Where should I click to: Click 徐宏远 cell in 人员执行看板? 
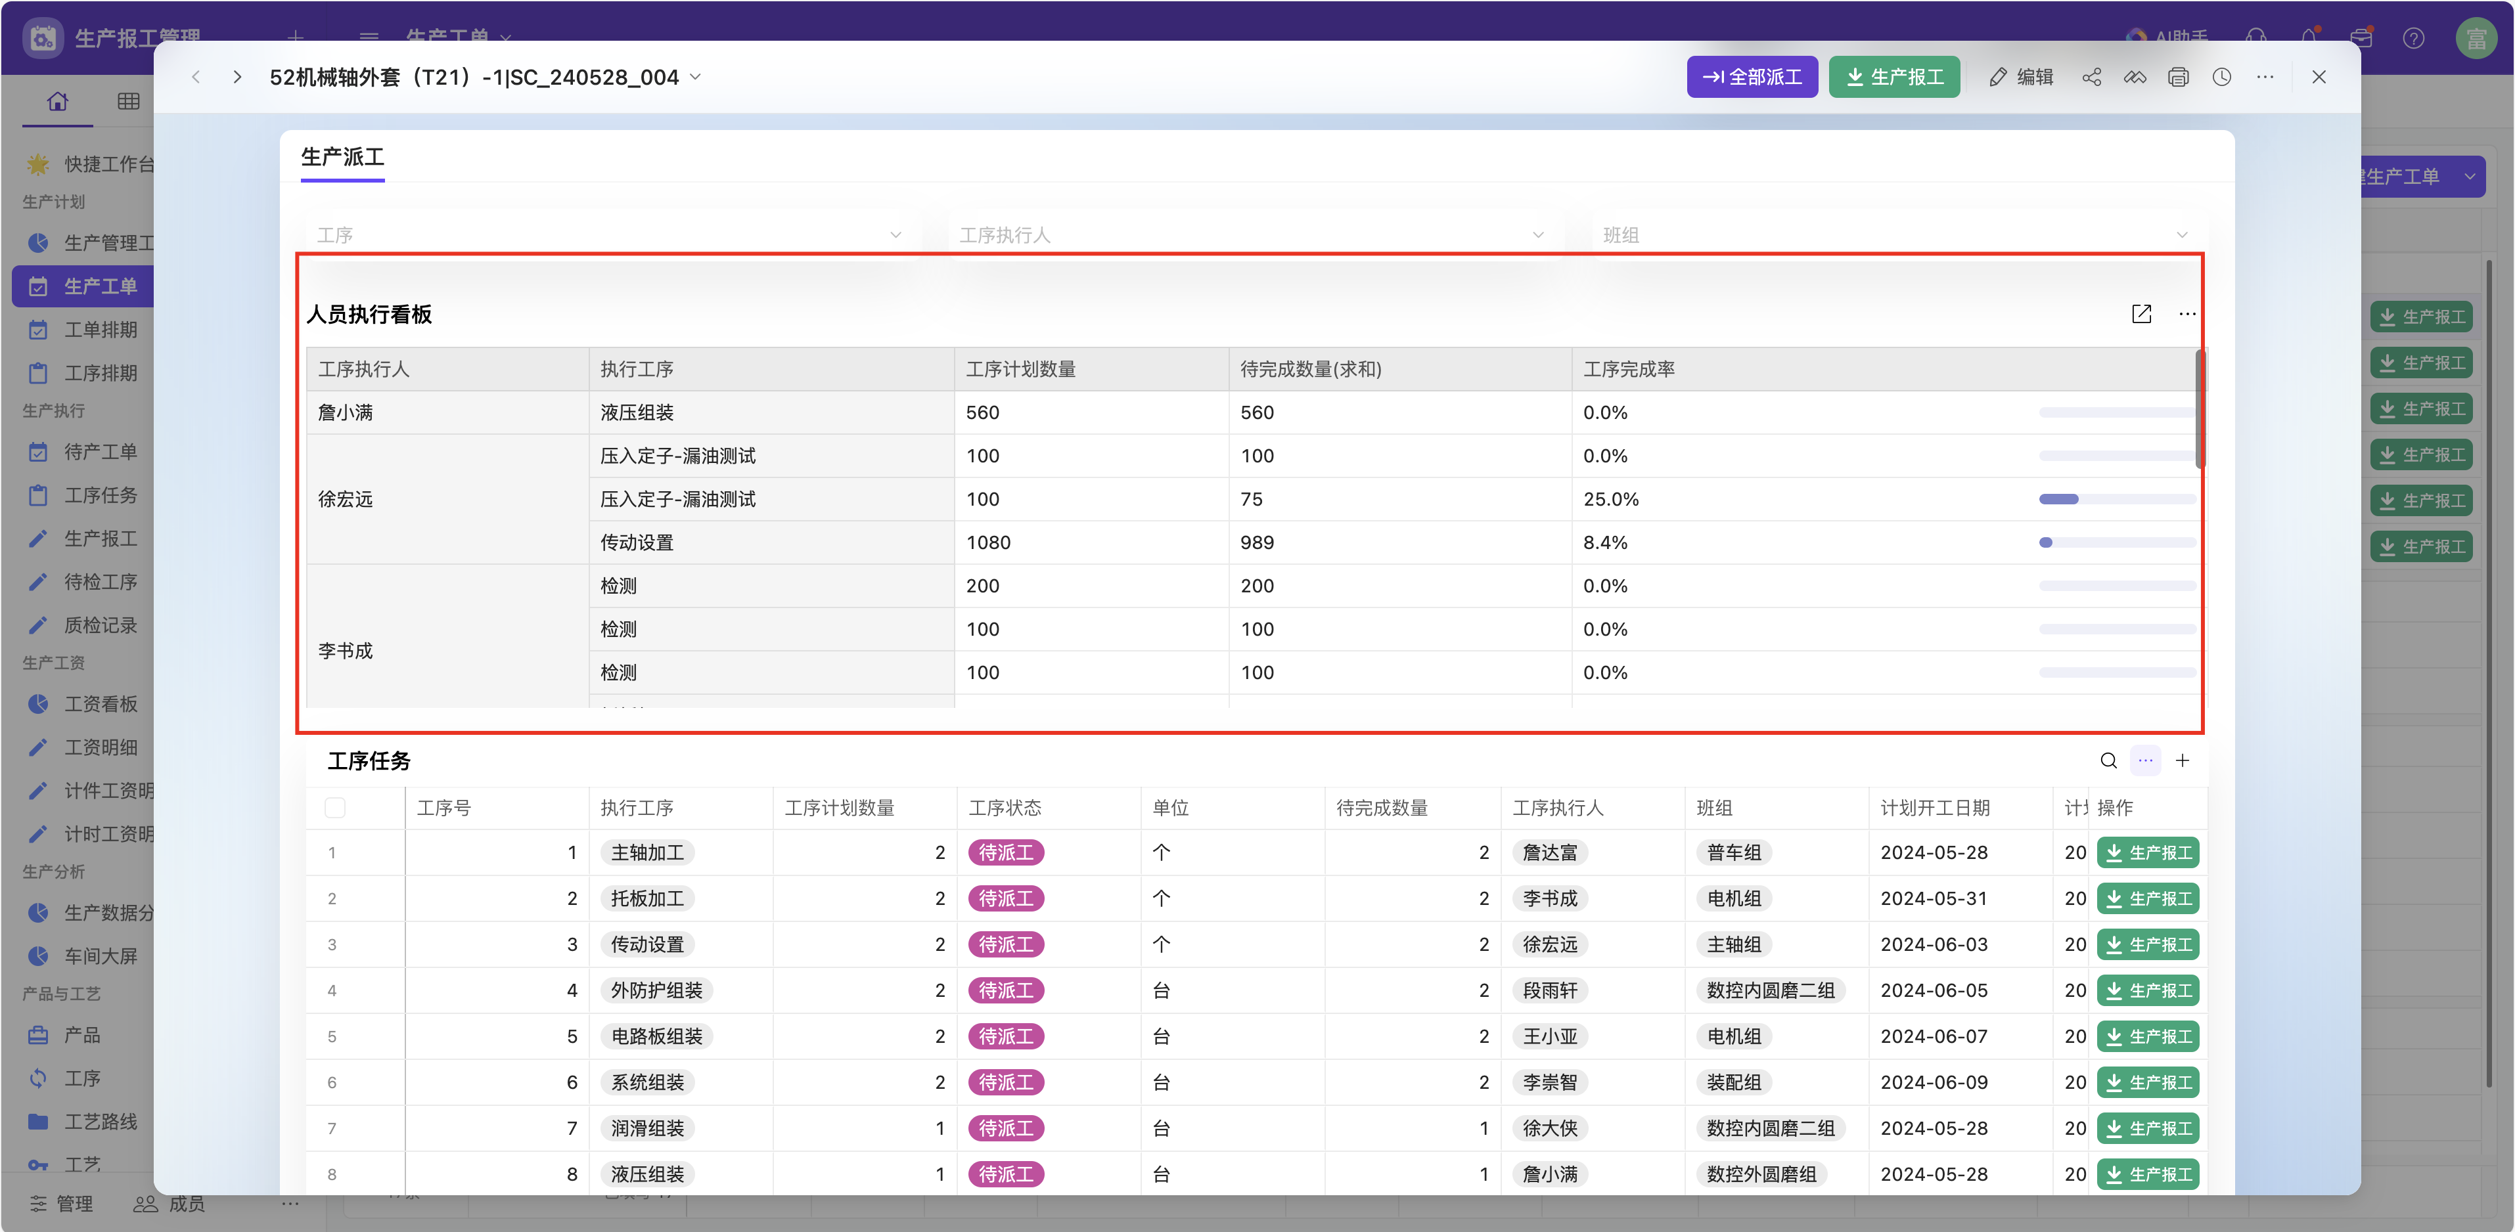[x=447, y=499]
